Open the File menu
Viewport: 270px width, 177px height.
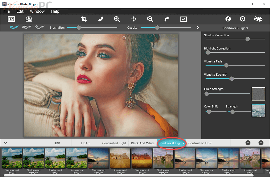tap(7, 11)
